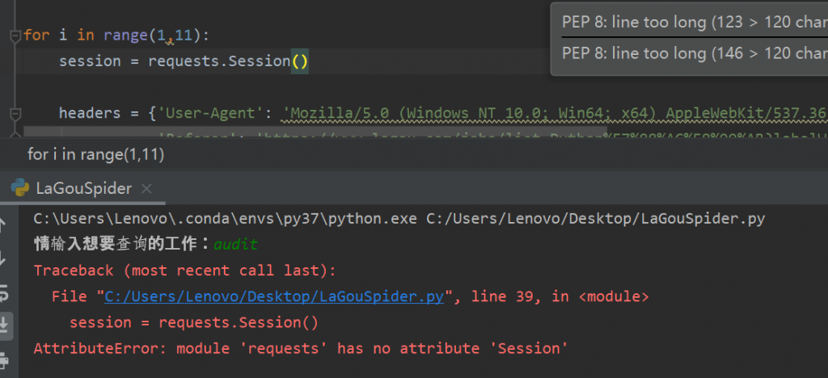The width and height of the screenshot is (828, 378).
Task: Click the AttributeError message in console
Action: tap(301, 348)
